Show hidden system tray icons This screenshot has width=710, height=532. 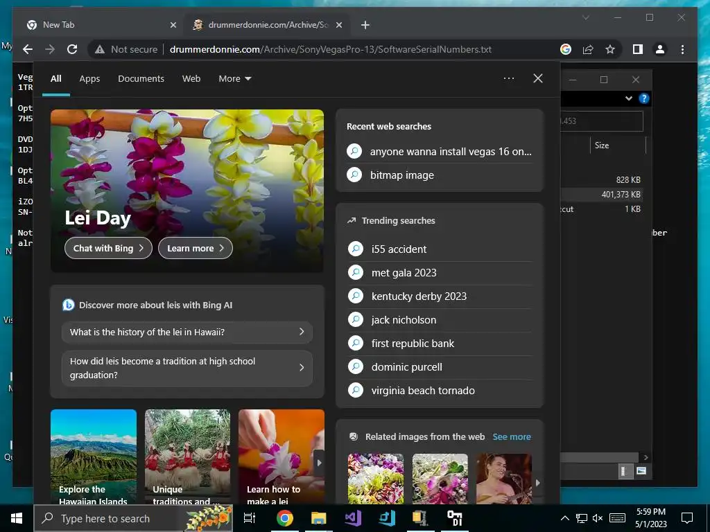click(x=564, y=518)
